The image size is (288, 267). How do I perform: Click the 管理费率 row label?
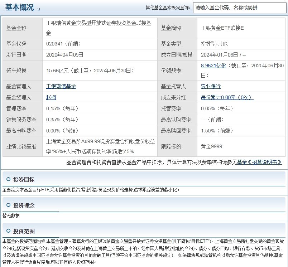(x=16, y=108)
